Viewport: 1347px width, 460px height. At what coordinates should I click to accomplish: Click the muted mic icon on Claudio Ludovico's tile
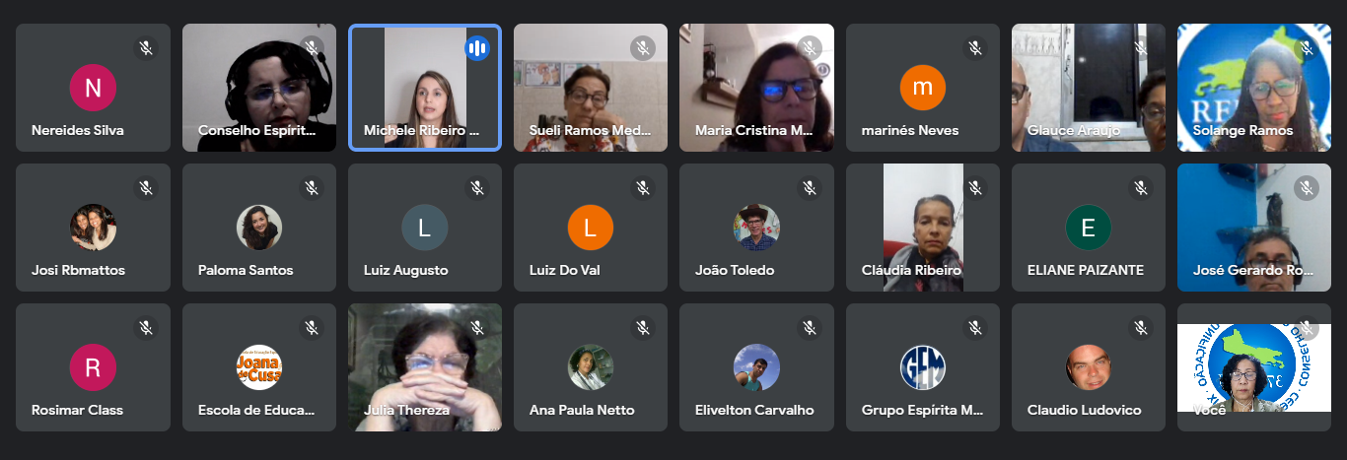pyautogui.click(x=1141, y=327)
